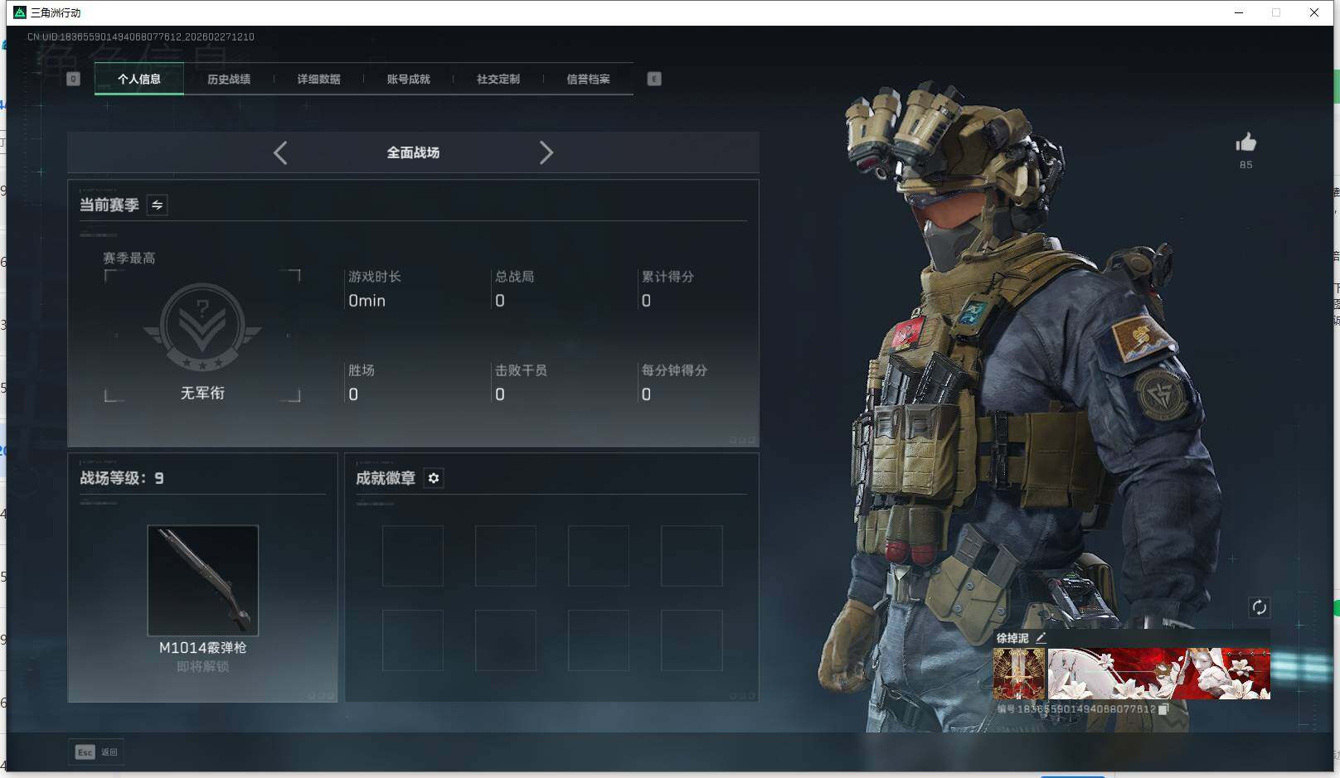Like this profile with the thumbs-up icon

tap(1245, 143)
